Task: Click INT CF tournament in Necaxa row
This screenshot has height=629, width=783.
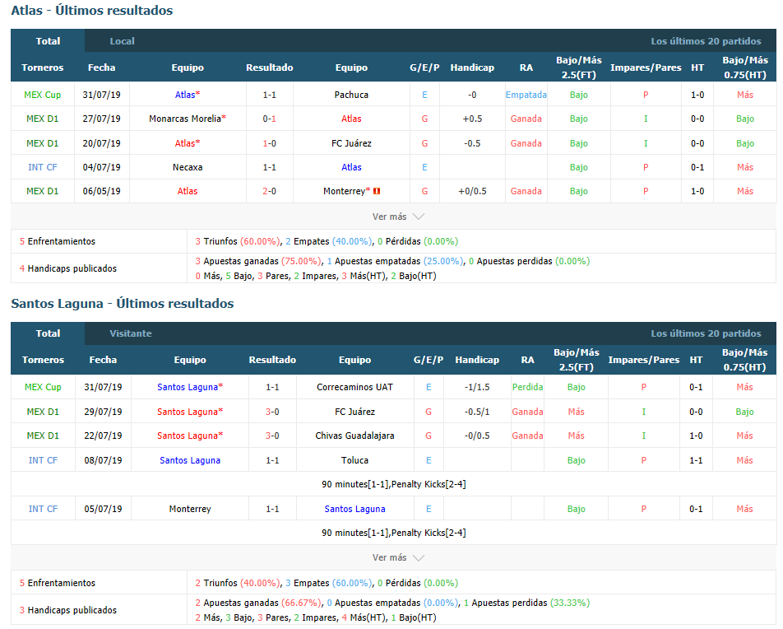Action: 43,167
